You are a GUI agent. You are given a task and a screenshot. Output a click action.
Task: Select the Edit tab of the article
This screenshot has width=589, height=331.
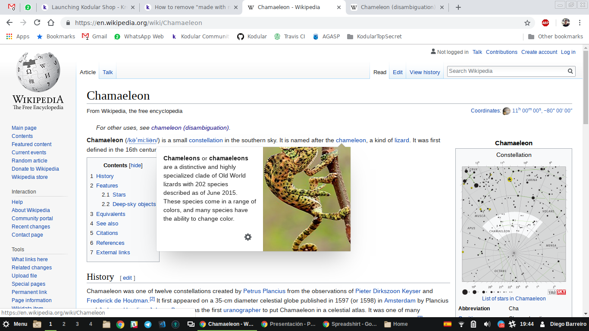pos(398,72)
